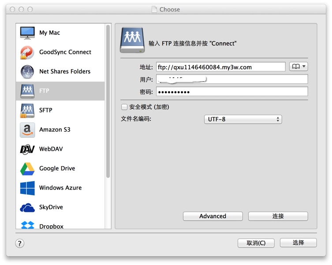This screenshot has width=332, height=265.
Task: Click into the 密码 password field
Action: 232,92
